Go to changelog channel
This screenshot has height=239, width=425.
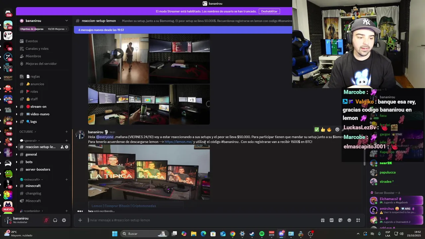point(44,193)
